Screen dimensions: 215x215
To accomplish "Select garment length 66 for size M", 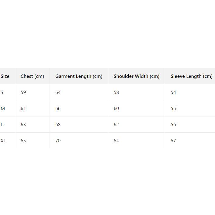I will pyautogui.click(x=58, y=109).
